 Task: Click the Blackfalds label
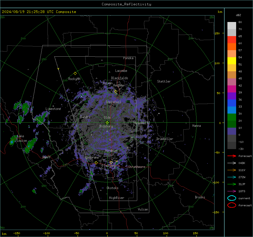coord(119,78)
